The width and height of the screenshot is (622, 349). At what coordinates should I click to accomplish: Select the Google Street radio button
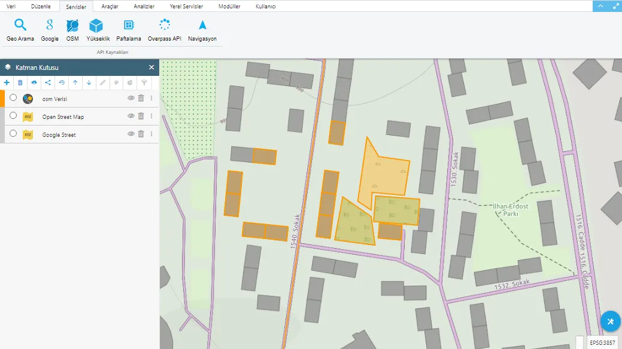(13, 133)
